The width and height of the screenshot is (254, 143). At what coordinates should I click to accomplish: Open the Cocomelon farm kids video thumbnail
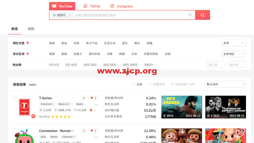(182, 136)
